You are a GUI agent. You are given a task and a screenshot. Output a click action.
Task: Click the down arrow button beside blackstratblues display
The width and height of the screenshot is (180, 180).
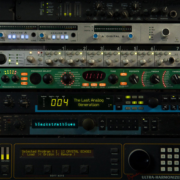(x=102, y=127)
